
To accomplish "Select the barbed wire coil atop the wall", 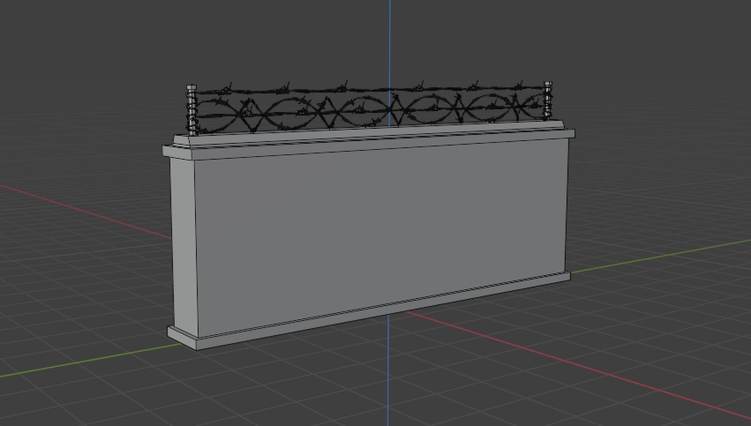I will (370, 108).
